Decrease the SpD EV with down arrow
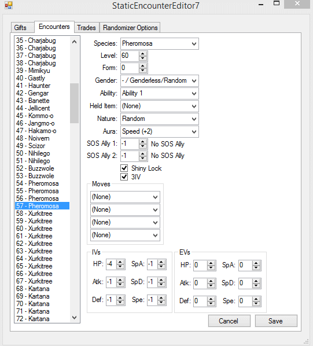This screenshot has width=313, height=346. pyautogui.click(x=256, y=286)
